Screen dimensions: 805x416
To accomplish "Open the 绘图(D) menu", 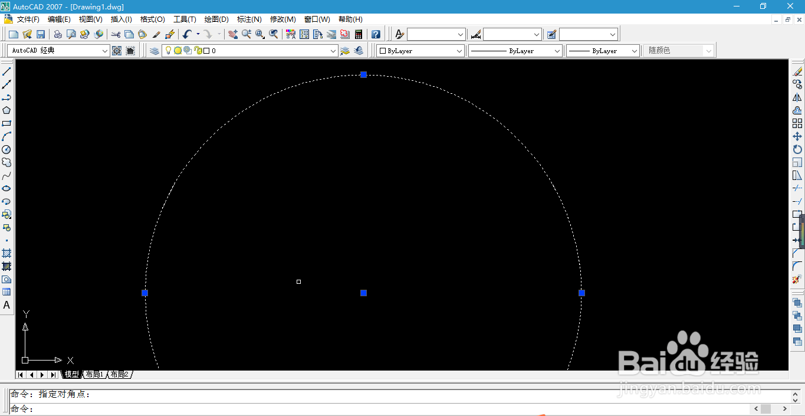I will point(216,19).
